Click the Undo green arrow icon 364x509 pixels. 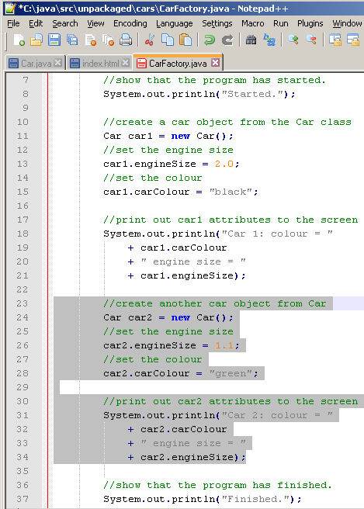click(x=210, y=40)
